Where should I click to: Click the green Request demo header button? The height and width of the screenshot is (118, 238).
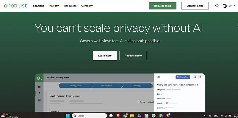(x=162, y=6)
